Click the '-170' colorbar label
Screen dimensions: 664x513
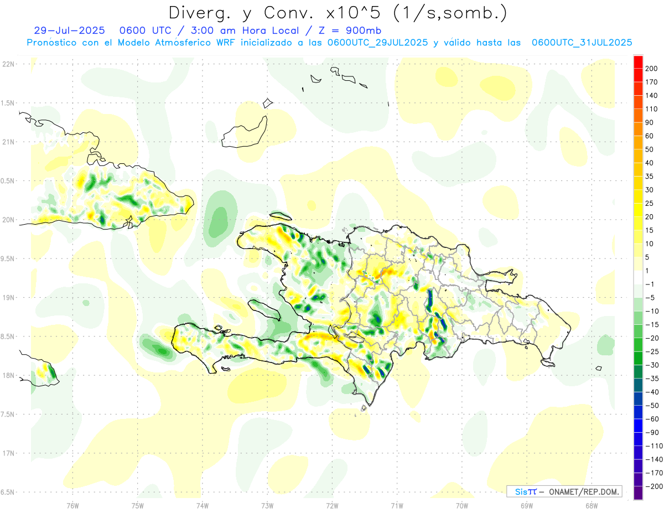(653, 473)
